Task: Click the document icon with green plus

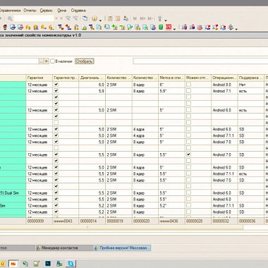Action: click(114, 28)
